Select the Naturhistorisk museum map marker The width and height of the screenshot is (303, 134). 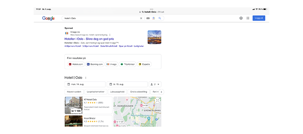(148, 119)
